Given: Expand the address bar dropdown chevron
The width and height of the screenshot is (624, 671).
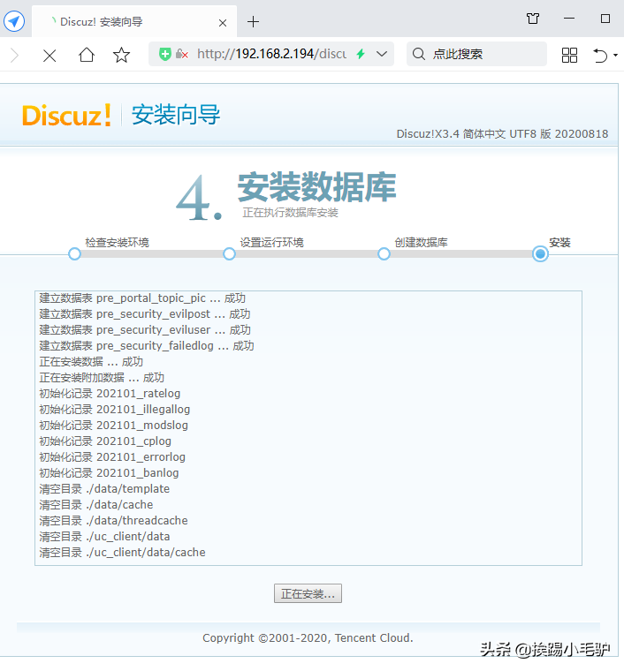Looking at the screenshot, I should tap(382, 54).
